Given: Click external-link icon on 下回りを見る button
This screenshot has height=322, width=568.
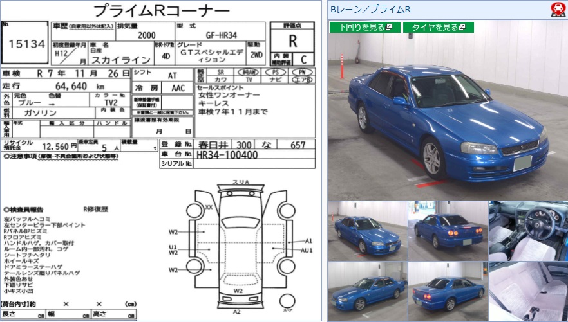Looking at the screenshot, I should (389, 28).
